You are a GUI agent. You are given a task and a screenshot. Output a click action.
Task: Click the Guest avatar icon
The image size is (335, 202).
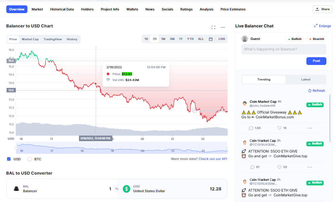245,39
